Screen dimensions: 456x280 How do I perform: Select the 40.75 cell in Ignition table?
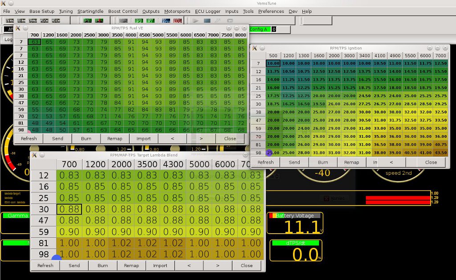click(440, 144)
